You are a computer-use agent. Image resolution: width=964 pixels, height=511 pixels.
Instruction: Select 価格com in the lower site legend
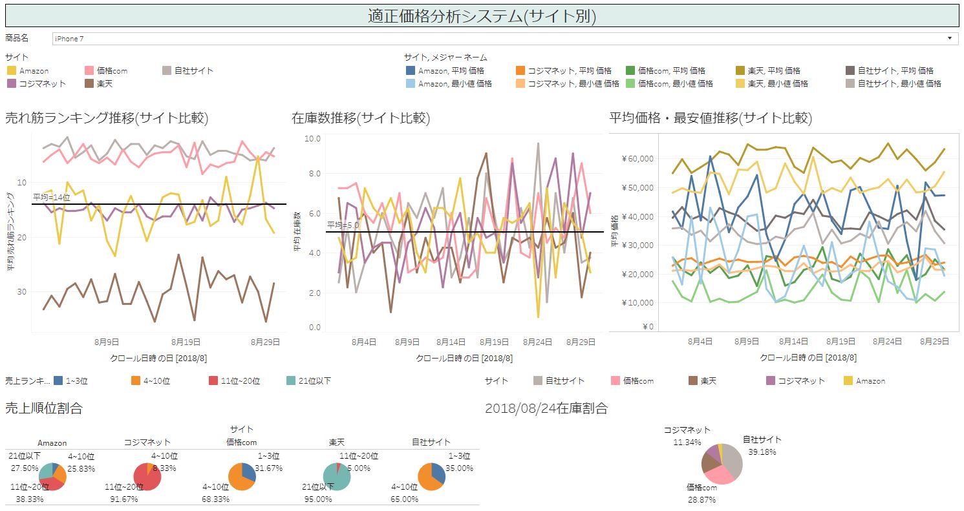pyautogui.click(x=632, y=381)
